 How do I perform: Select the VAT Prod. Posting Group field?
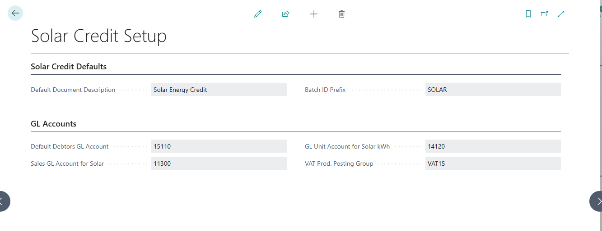[x=493, y=163]
